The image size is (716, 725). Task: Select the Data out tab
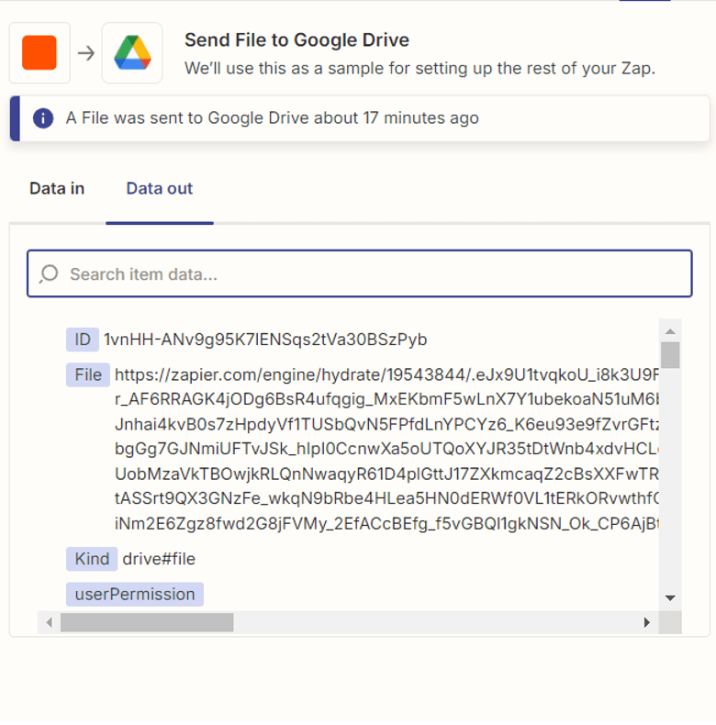(x=160, y=189)
